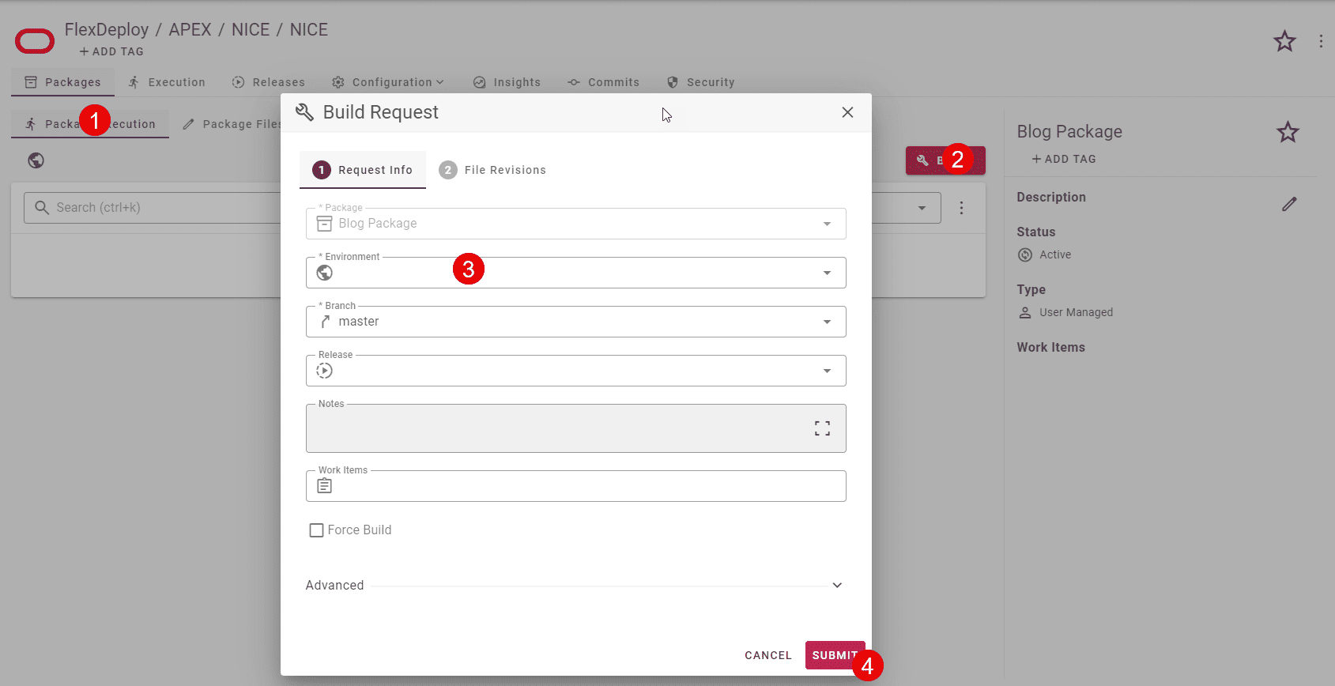Close the Build Request dialog
This screenshot has width=1335, height=686.
click(847, 112)
